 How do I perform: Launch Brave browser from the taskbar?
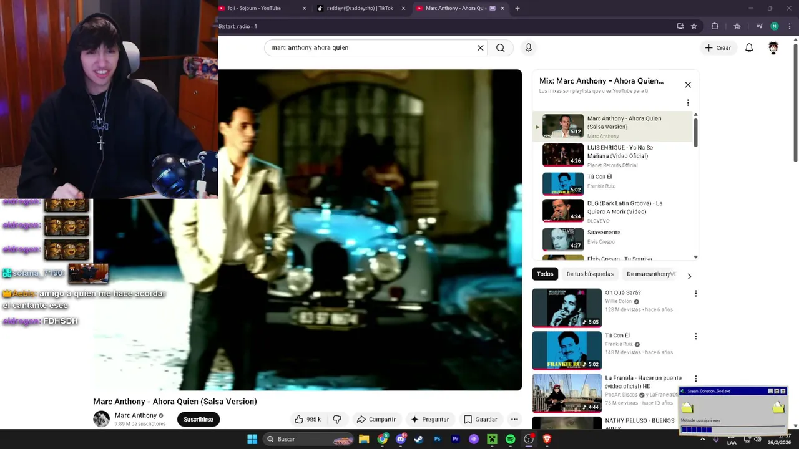pyautogui.click(x=547, y=439)
